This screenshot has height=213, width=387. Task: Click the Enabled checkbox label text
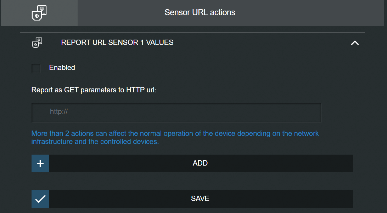62,68
